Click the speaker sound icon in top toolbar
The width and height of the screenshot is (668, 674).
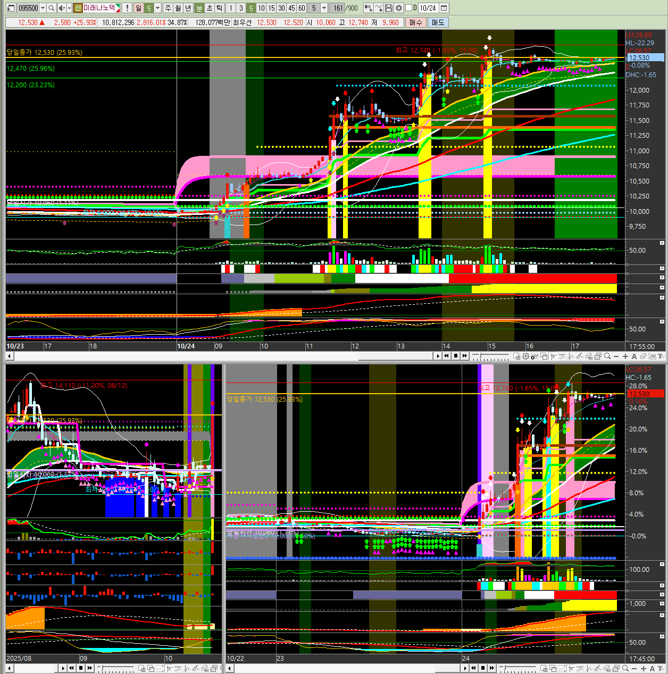[x=62, y=8]
